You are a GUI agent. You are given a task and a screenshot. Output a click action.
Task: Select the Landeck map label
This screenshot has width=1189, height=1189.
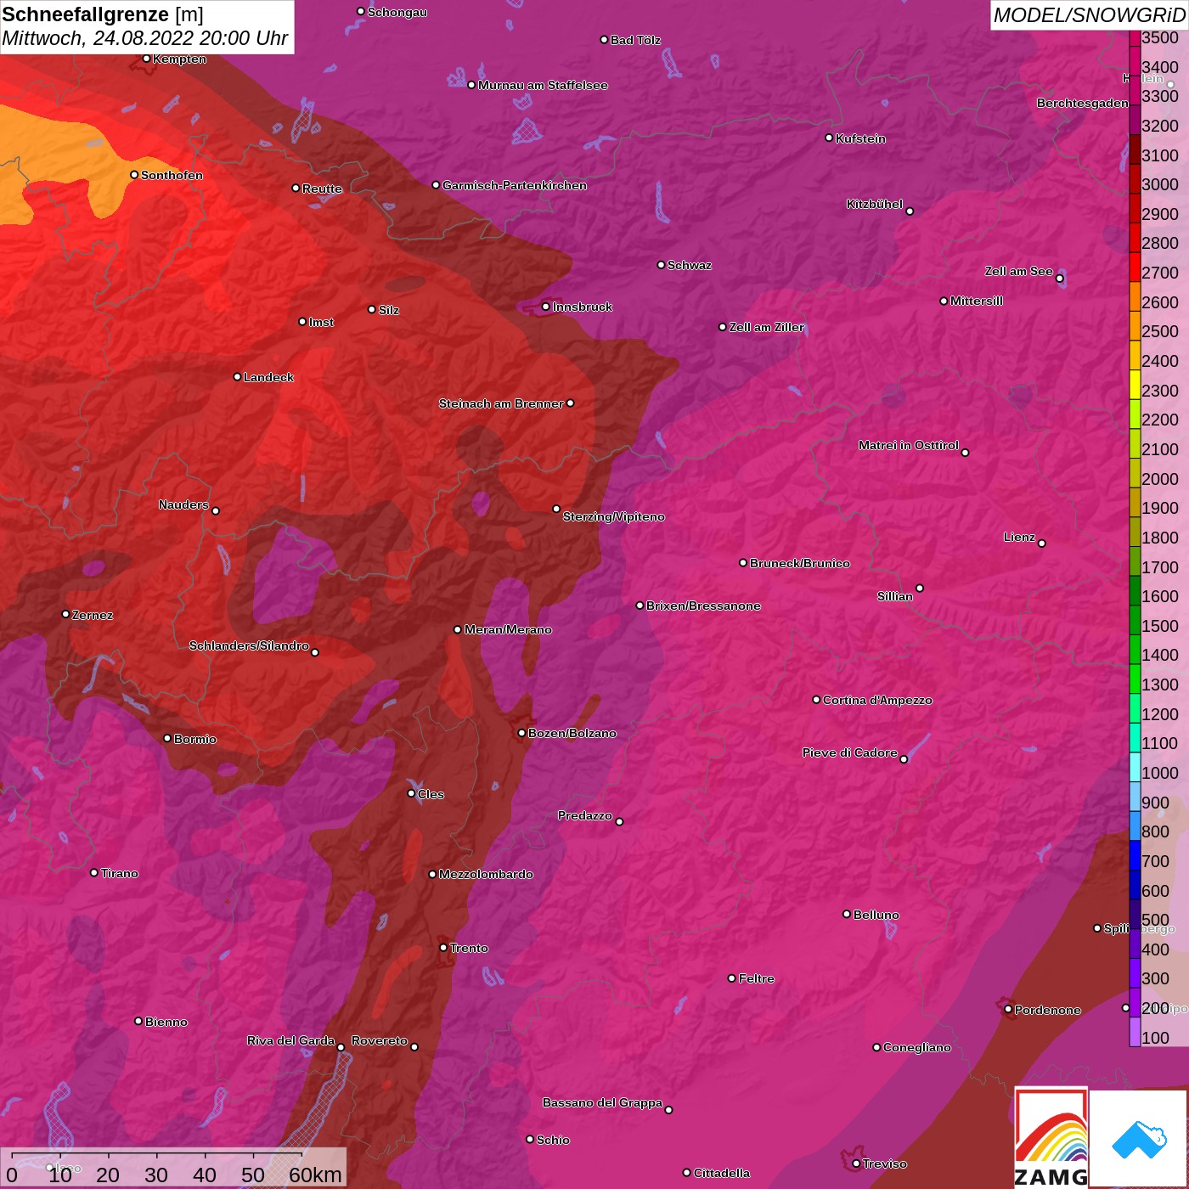pyautogui.click(x=268, y=377)
